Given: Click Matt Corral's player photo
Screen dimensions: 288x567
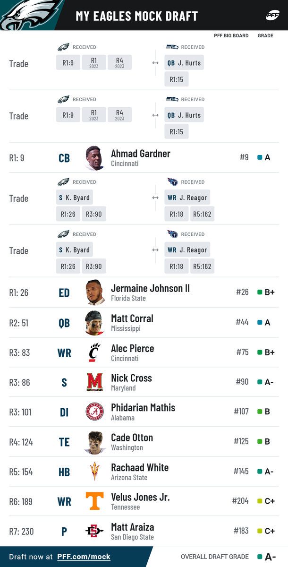Looking at the screenshot, I should [x=94, y=323].
